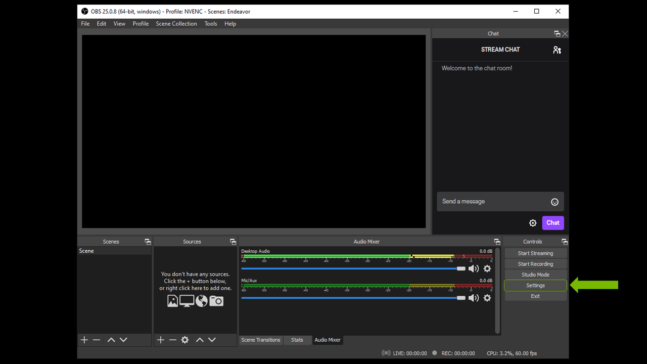This screenshot has height=364, width=647.
Task: Click the Start Streaming button
Action: pyautogui.click(x=535, y=253)
